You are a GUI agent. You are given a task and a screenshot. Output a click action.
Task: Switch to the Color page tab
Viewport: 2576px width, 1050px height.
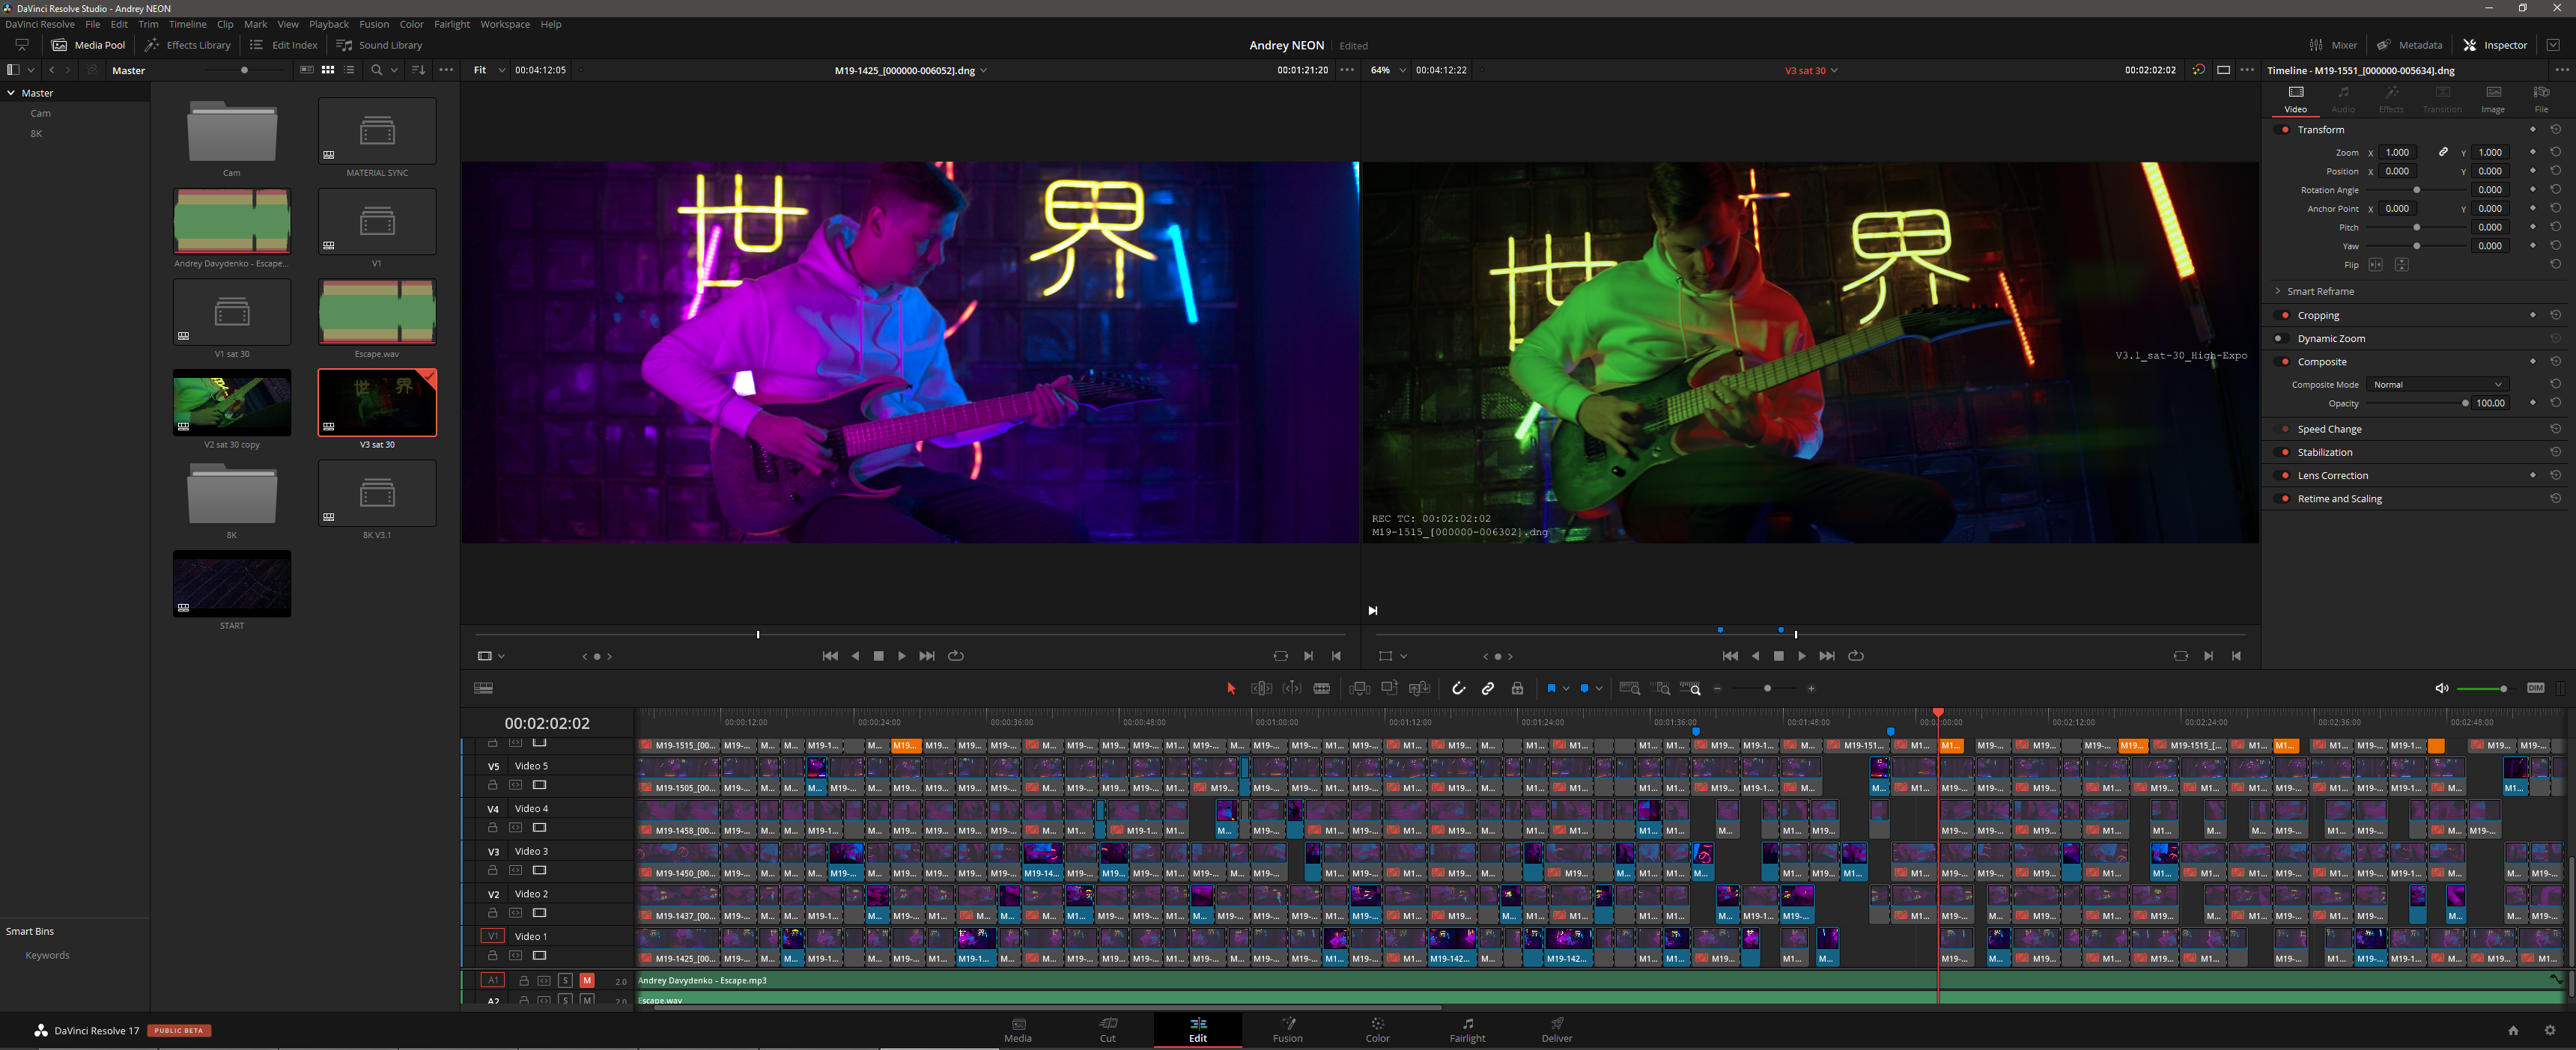(x=1377, y=1030)
